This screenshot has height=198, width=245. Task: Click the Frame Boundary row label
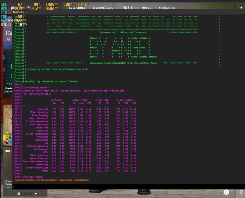coord(40,115)
